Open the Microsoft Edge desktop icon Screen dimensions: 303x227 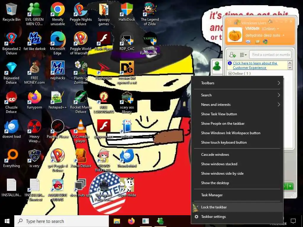pyautogui.click(x=58, y=44)
